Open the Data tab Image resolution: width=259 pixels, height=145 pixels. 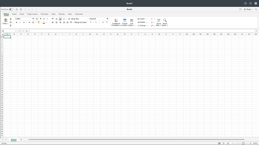53,14
